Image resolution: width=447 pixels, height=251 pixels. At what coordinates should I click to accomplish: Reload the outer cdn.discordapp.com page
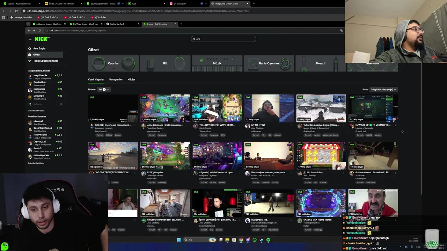[x=16, y=11]
